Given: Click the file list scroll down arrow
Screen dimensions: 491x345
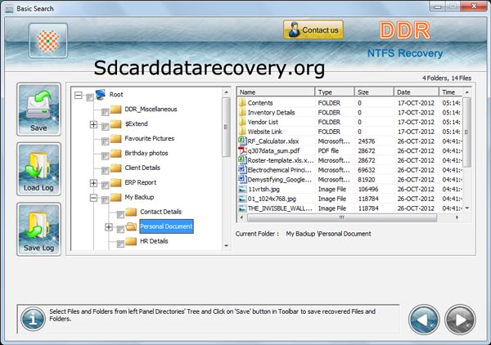Looking at the screenshot, I should [x=466, y=208].
